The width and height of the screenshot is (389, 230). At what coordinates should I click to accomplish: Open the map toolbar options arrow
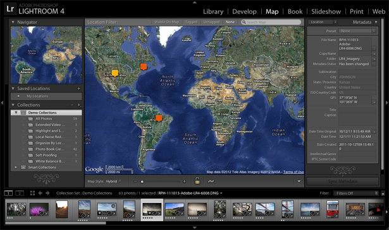tap(299, 181)
